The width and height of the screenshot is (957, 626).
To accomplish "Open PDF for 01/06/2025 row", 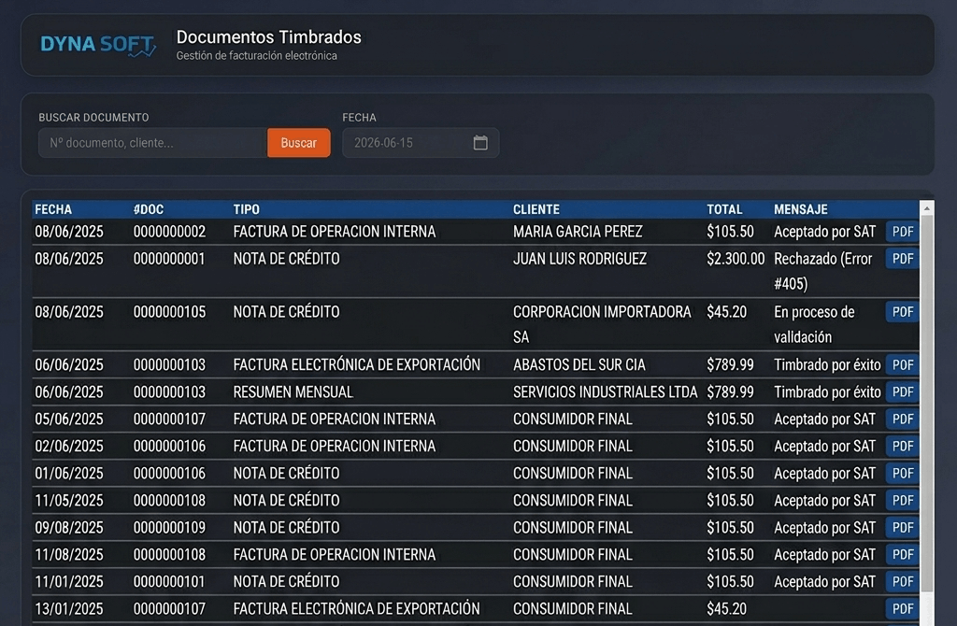I will (902, 474).
